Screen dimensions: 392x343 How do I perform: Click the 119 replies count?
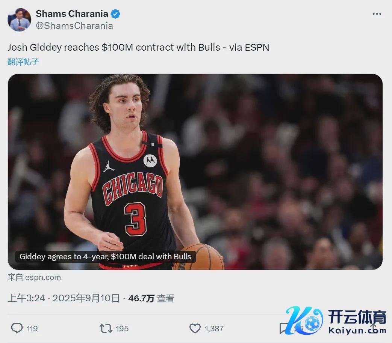point(32,328)
